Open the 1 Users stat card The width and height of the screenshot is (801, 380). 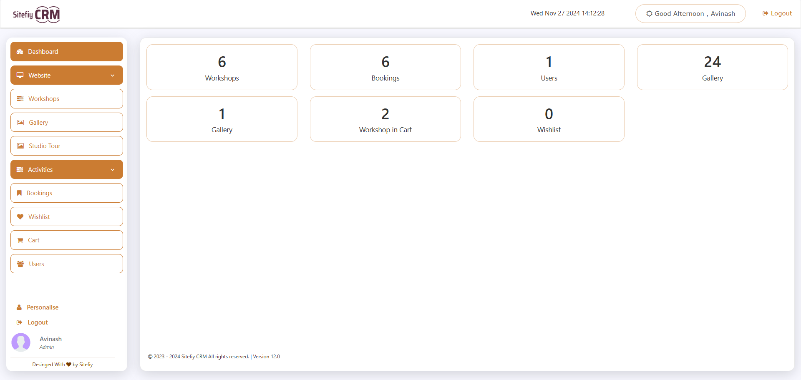tap(549, 67)
